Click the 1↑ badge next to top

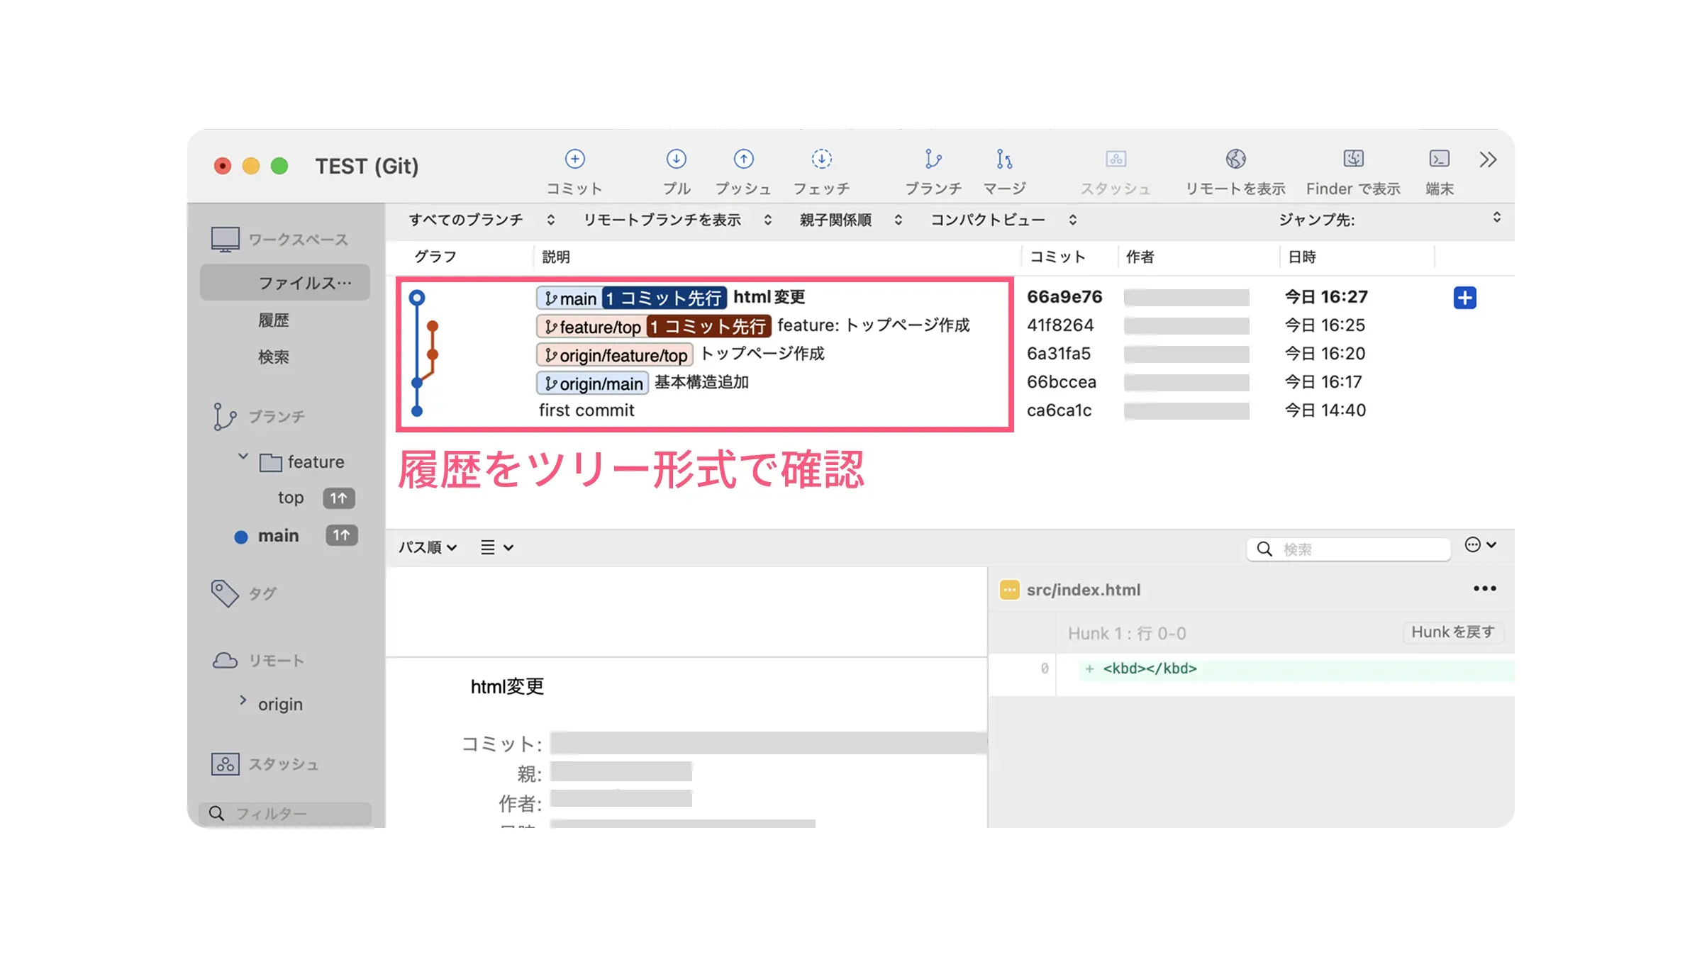click(x=339, y=498)
